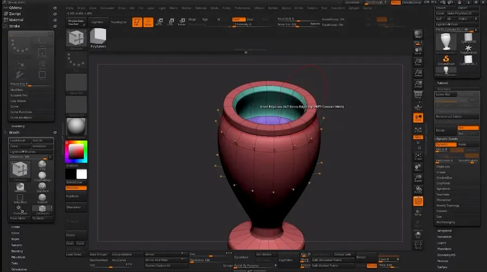Click the Scroll canvas icon

[x=418, y=50]
